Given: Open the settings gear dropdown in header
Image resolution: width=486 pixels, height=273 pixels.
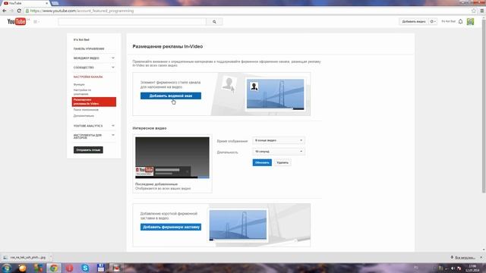Looking at the screenshot, I should point(433,21).
